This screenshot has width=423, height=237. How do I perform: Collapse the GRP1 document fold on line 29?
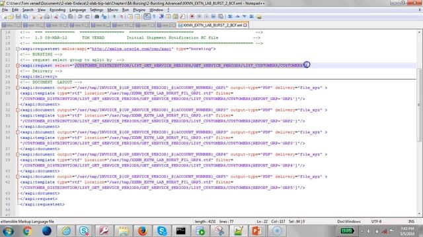coord(18,88)
